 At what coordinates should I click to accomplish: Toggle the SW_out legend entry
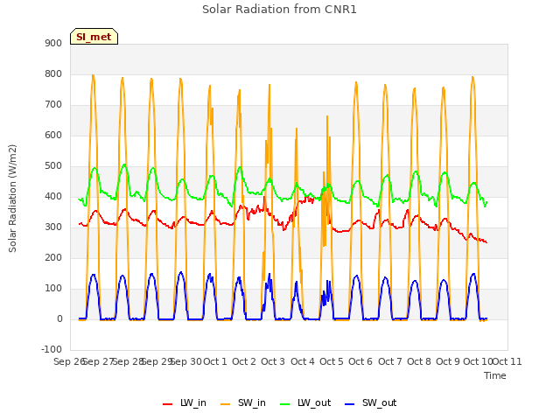tap(371, 402)
